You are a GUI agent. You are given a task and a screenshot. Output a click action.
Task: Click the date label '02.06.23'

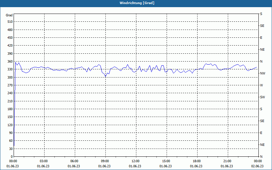(257, 166)
